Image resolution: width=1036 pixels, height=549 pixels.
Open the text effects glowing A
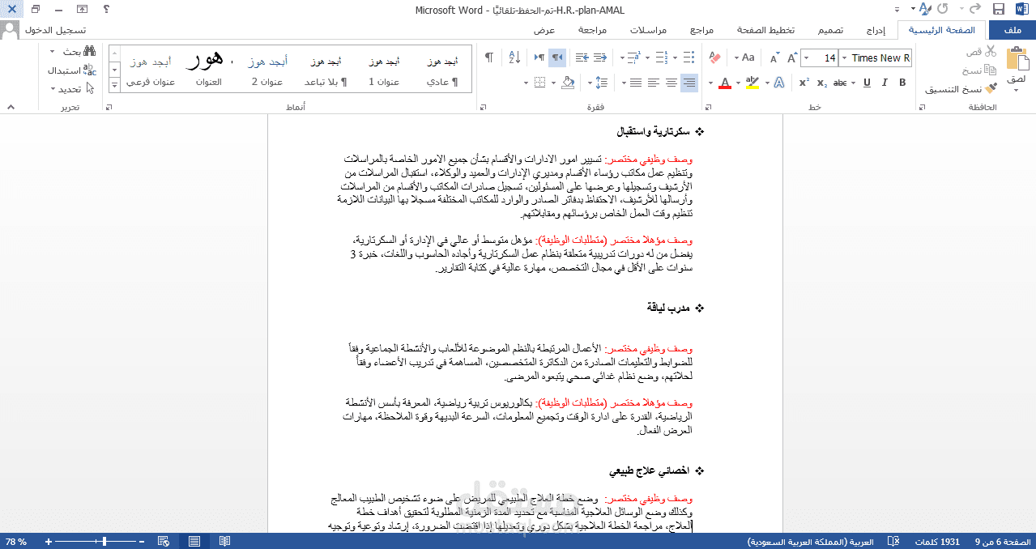[778, 83]
